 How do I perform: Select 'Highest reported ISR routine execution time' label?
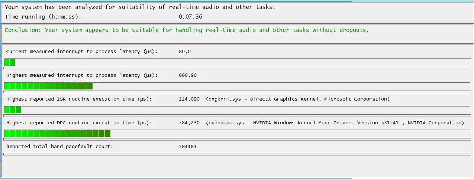click(x=79, y=99)
